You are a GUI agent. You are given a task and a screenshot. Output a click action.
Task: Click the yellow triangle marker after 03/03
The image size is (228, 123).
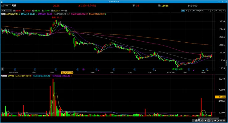click(208, 70)
